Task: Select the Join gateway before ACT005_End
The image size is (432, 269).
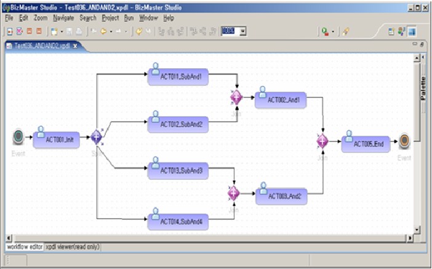Action: coord(322,141)
